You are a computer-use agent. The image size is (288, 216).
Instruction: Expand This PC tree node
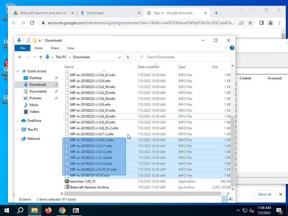pyautogui.click(x=18, y=130)
